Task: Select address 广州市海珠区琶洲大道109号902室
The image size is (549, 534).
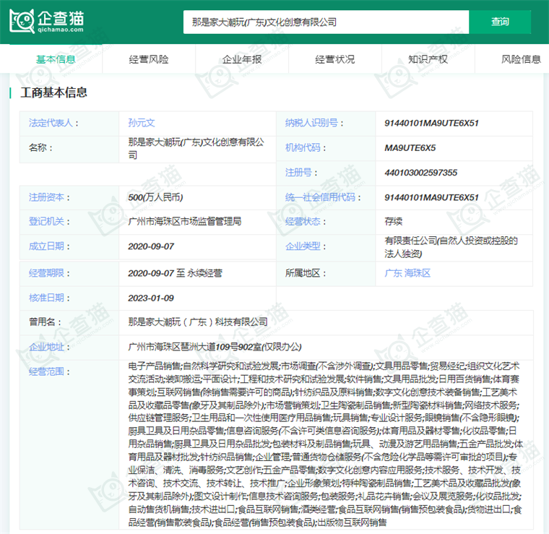Action: click(x=194, y=347)
